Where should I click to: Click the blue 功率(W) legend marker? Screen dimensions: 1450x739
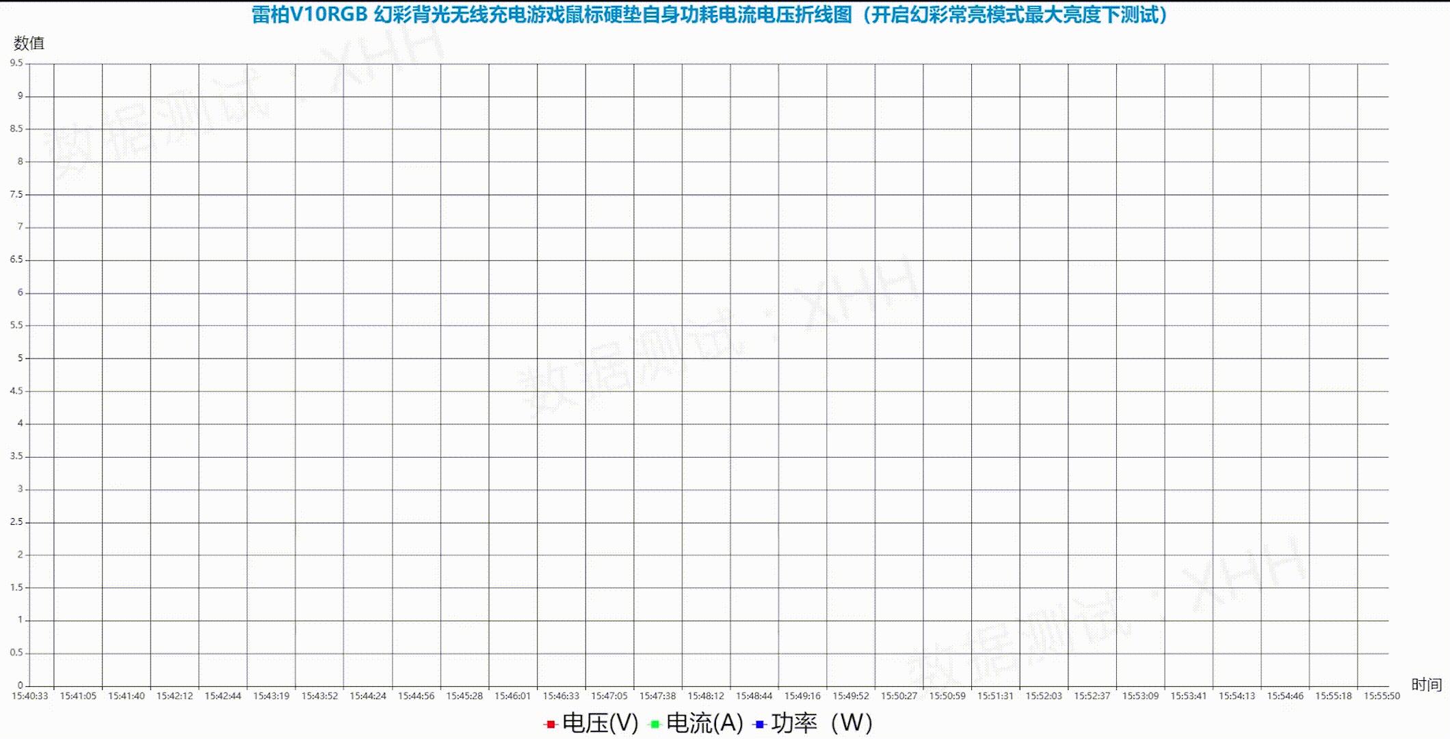pos(759,724)
